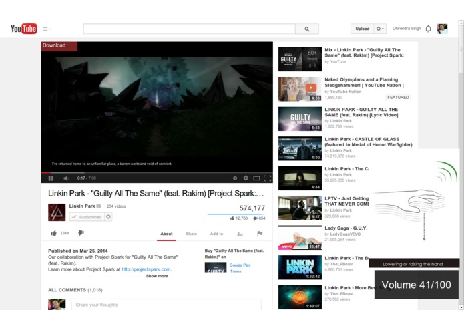464x330 pixels.
Task: Open the statistics bar chart tab
Action: 240,234
